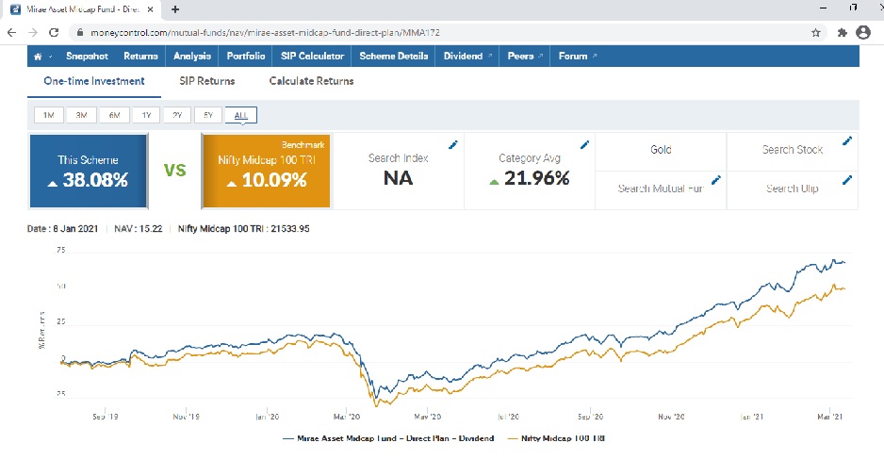Click the Search Mutual Fund box
This screenshot has height=476, width=884.
tap(661, 190)
